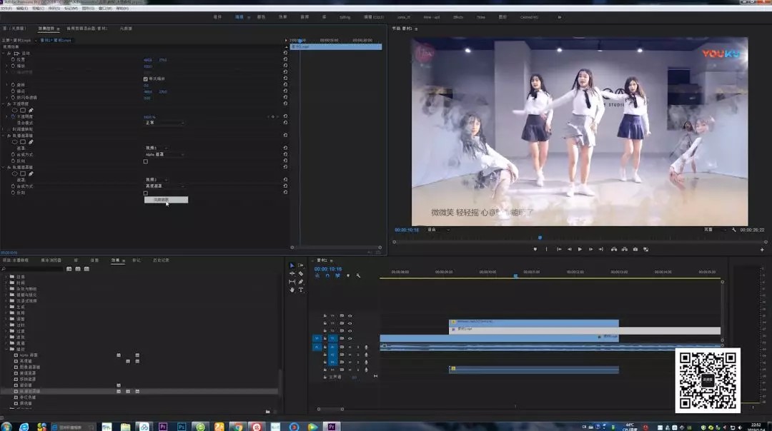This screenshot has height=431, width=772.
Task: Create rectangle mask in second Track Matte Key
Action: (23, 173)
